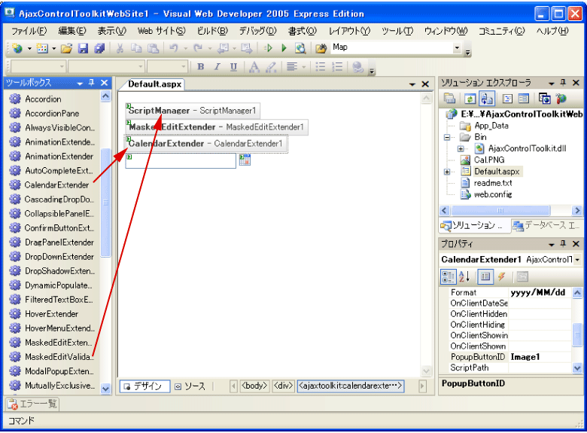Click ASP.NET Configuration icon in Solution Explorer

561,99
